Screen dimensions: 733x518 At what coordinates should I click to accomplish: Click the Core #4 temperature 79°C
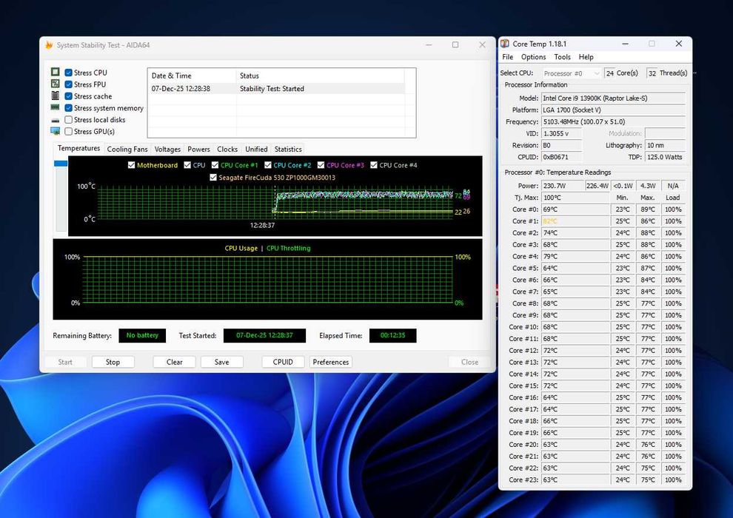coord(575,257)
